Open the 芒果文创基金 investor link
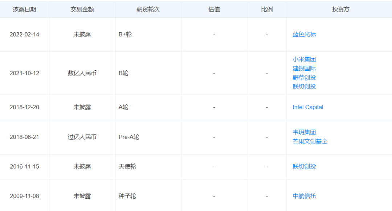392x211 pixels. pyautogui.click(x=310, y=141)
